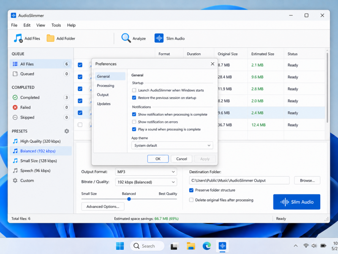Click the Advanced Options... button
This screenshot has height=254, width=338.
(x=103, y=207)
